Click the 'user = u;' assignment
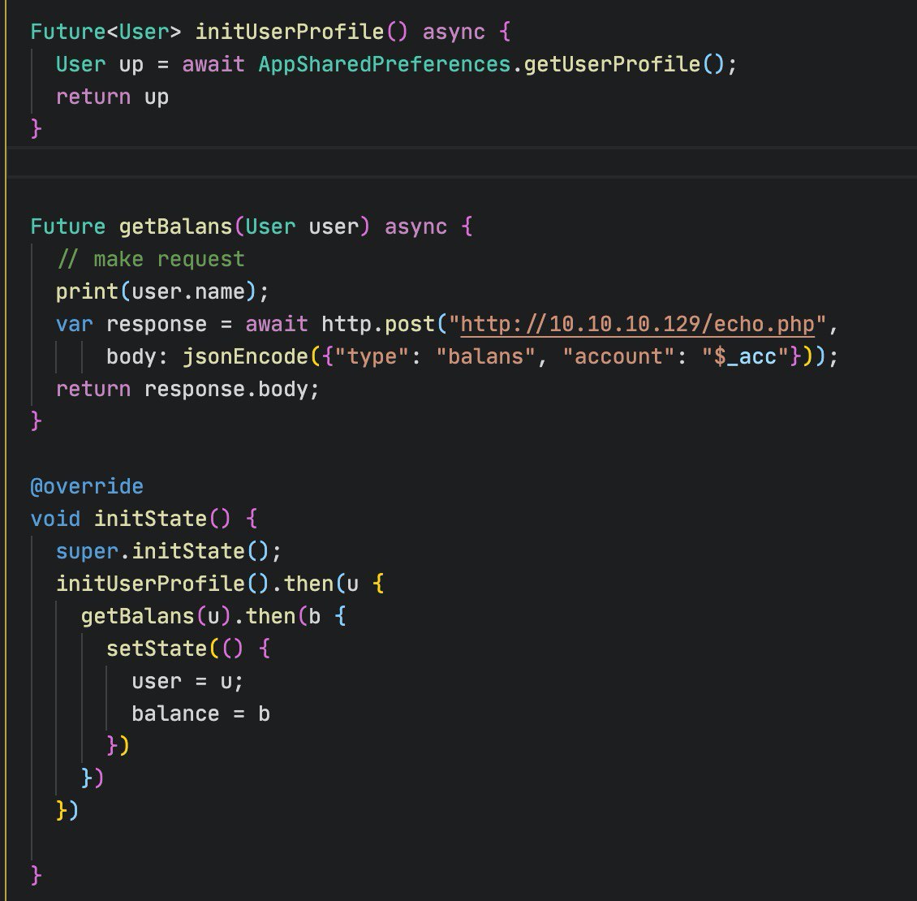Image resolution: width=917 pixels, height=901 pixels. 187,682
